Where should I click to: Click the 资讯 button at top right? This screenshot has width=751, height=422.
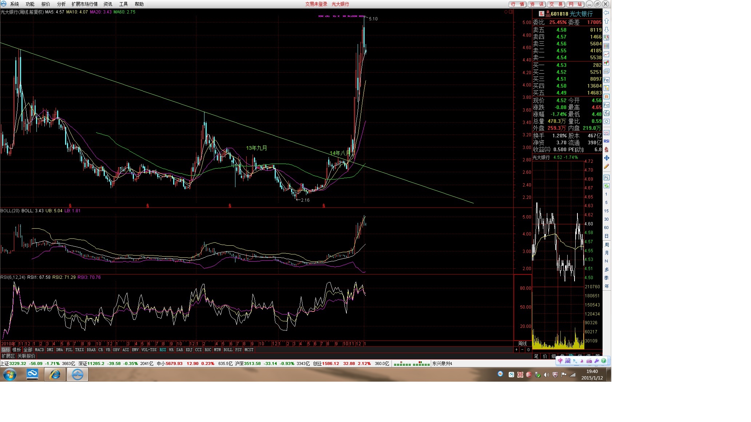click(537, 4)
